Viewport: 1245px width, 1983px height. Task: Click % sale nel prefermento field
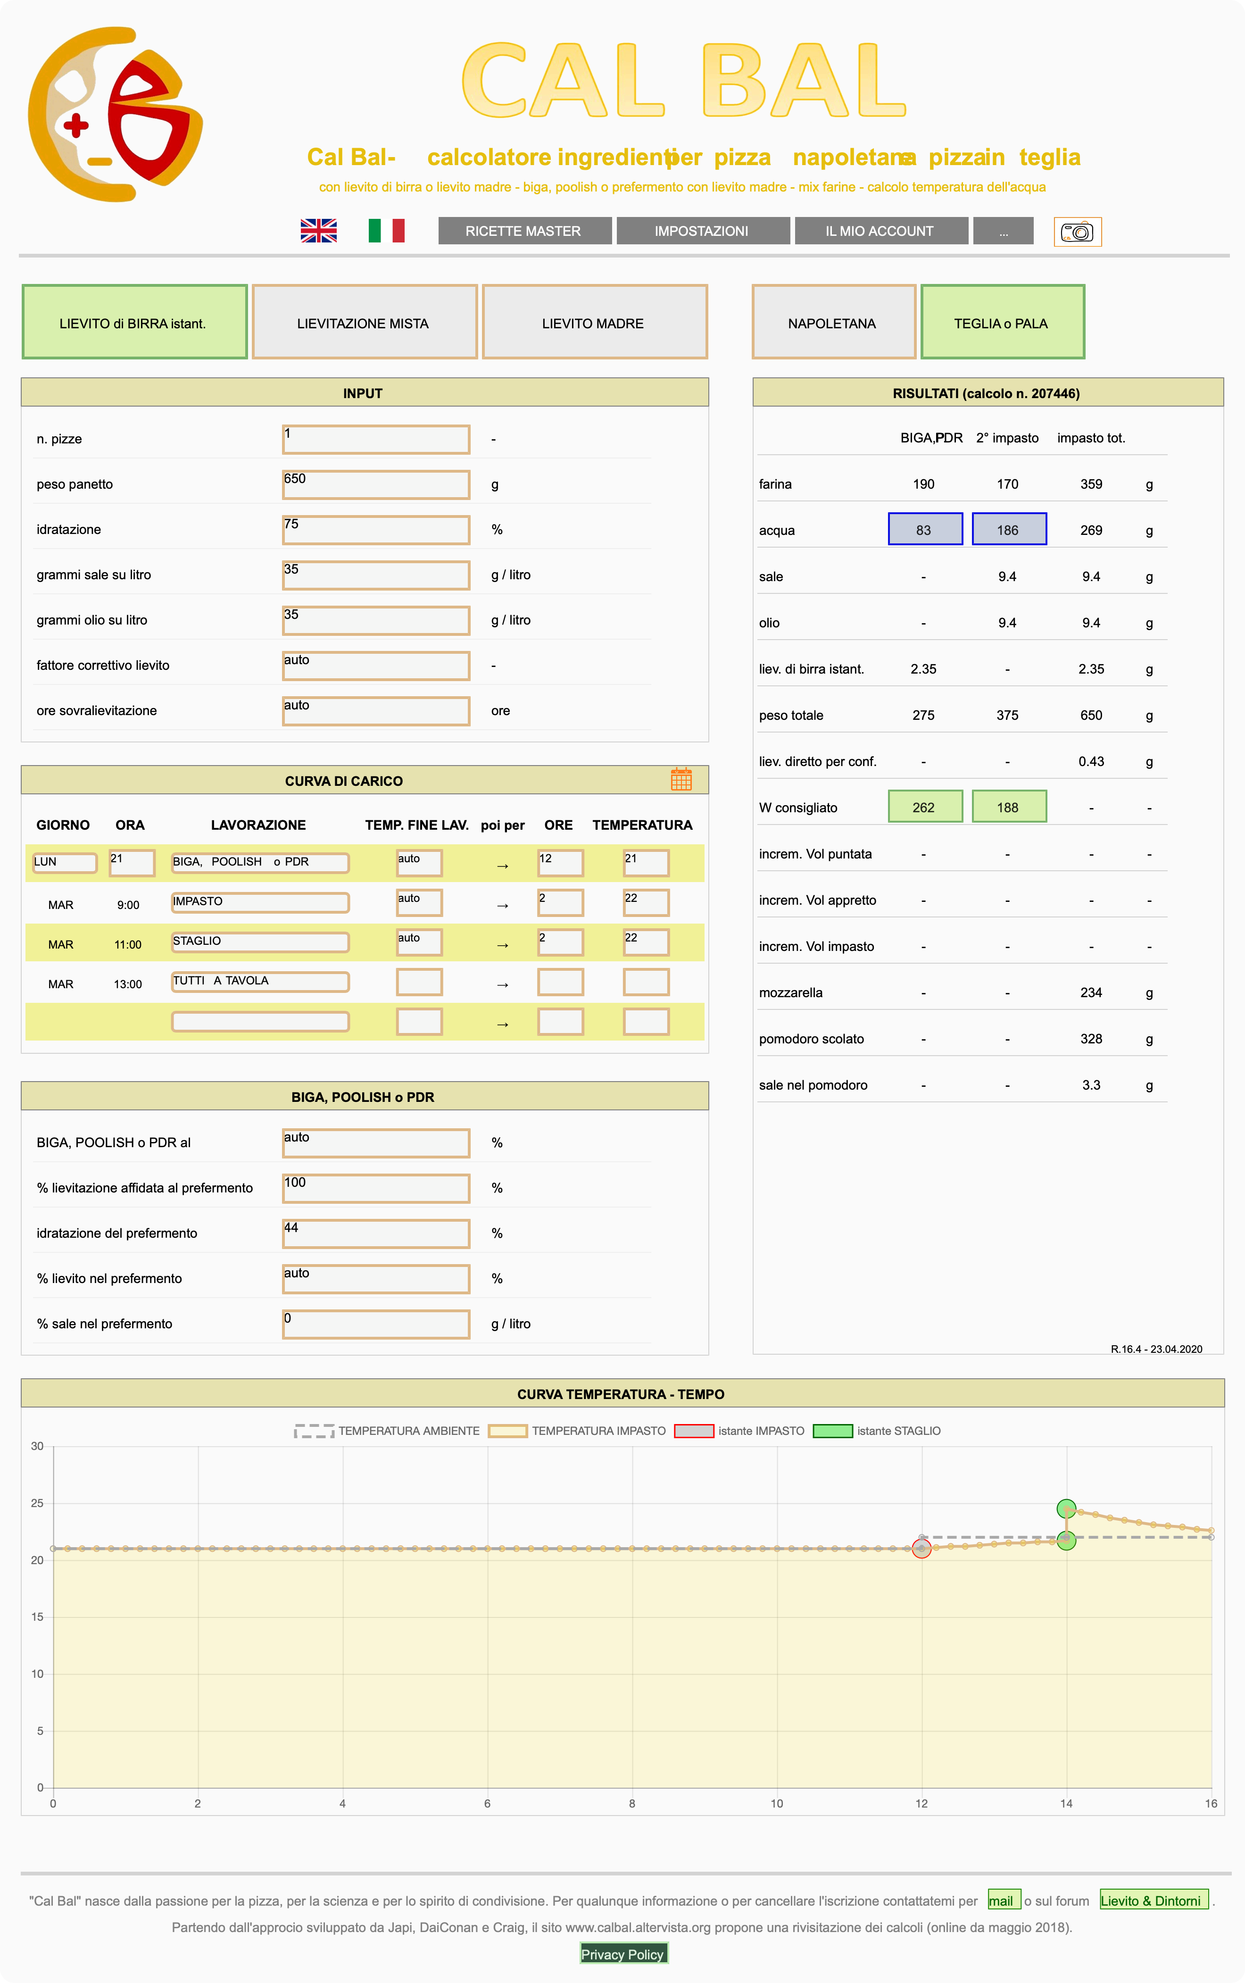pyautogui.click(x=375, y=1324)
